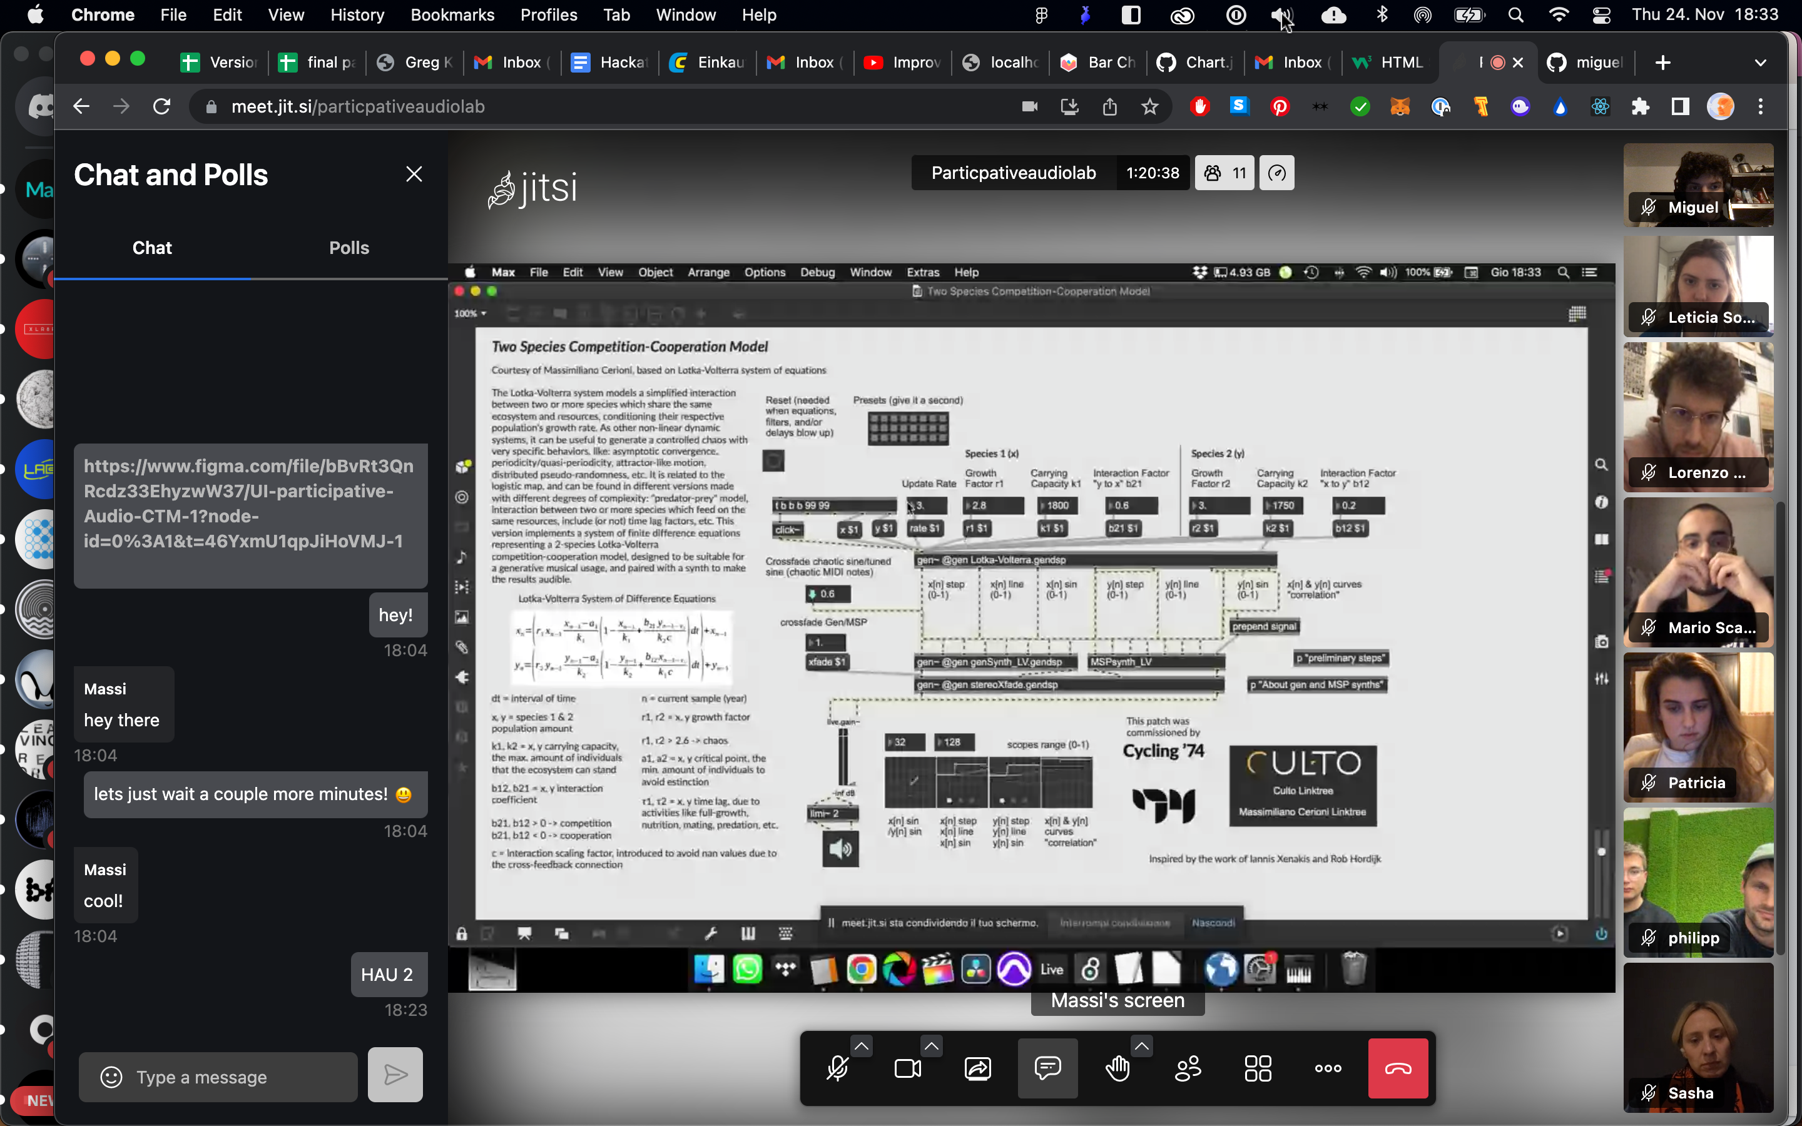
Task: Open the Bookmarks menu
Action: 452,15
